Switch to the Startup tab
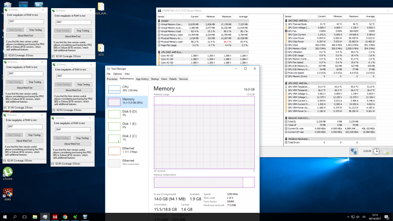This screenshot has height=221, width=393. (155, 79)
